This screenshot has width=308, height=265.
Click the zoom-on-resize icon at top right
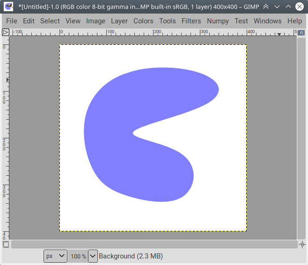tap(301, 33)
